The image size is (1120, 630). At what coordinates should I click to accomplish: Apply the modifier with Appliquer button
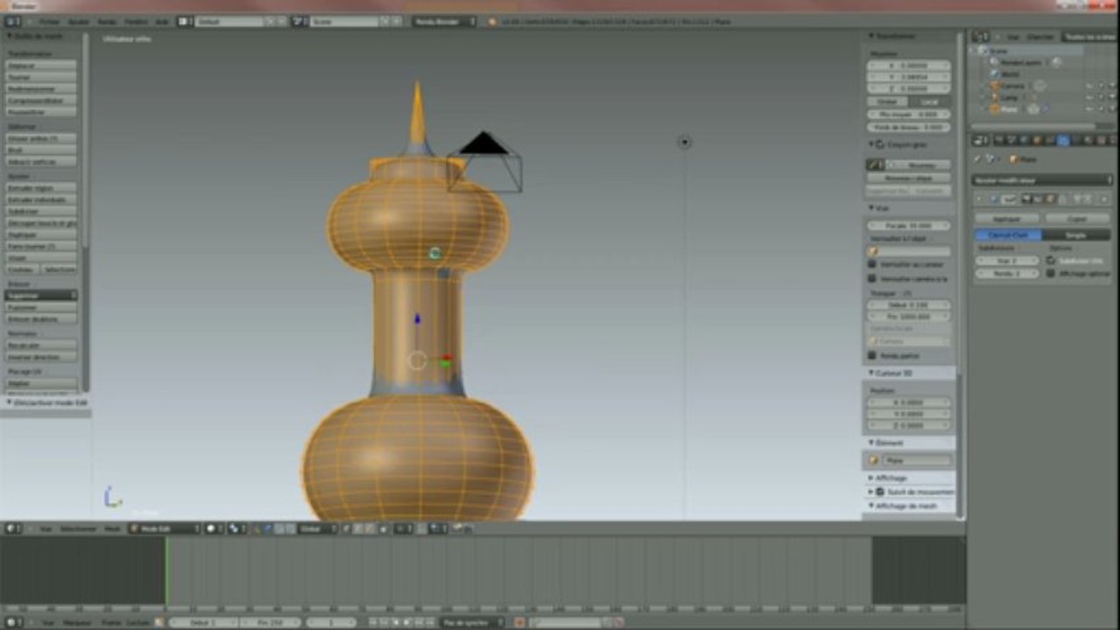1007,219
